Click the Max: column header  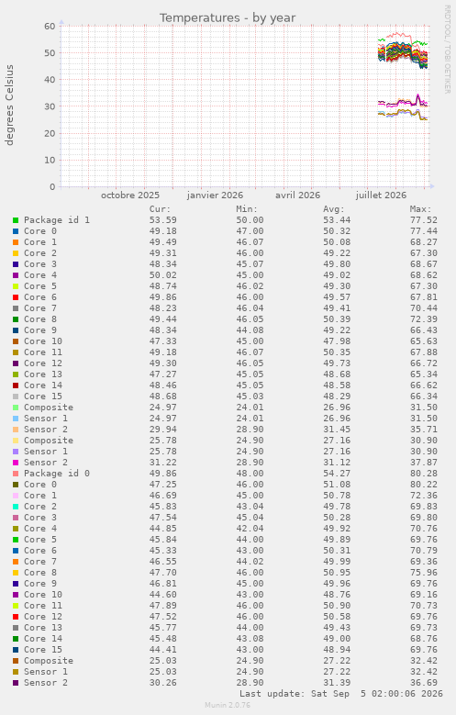[420, 209]
